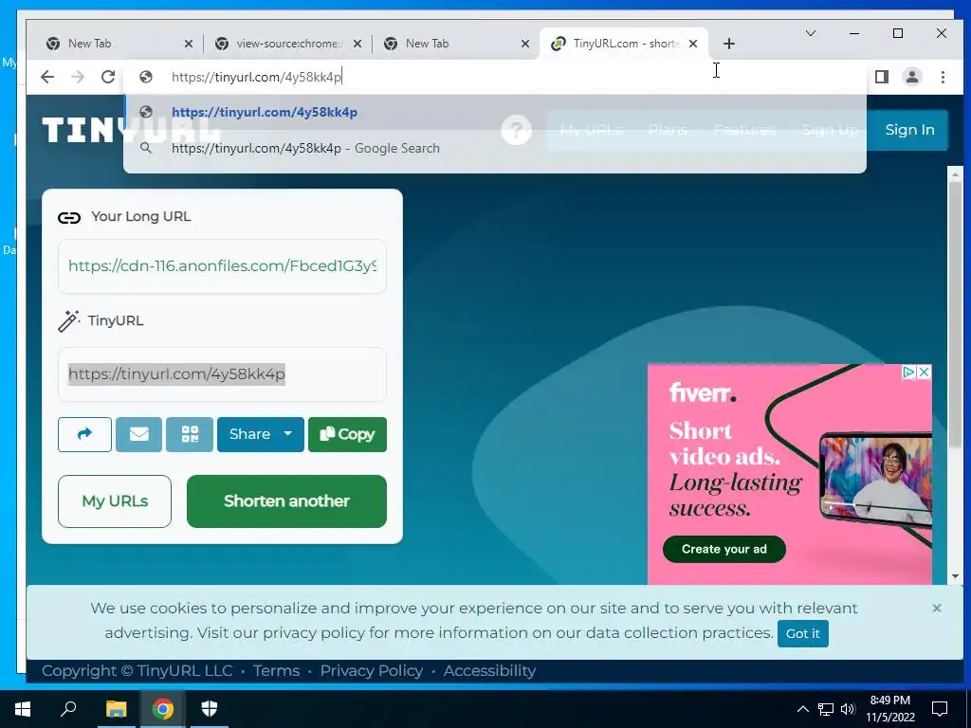The image size is (971, 728).
Task: Open the Terms footer link
Action: (x=276, y=671)
